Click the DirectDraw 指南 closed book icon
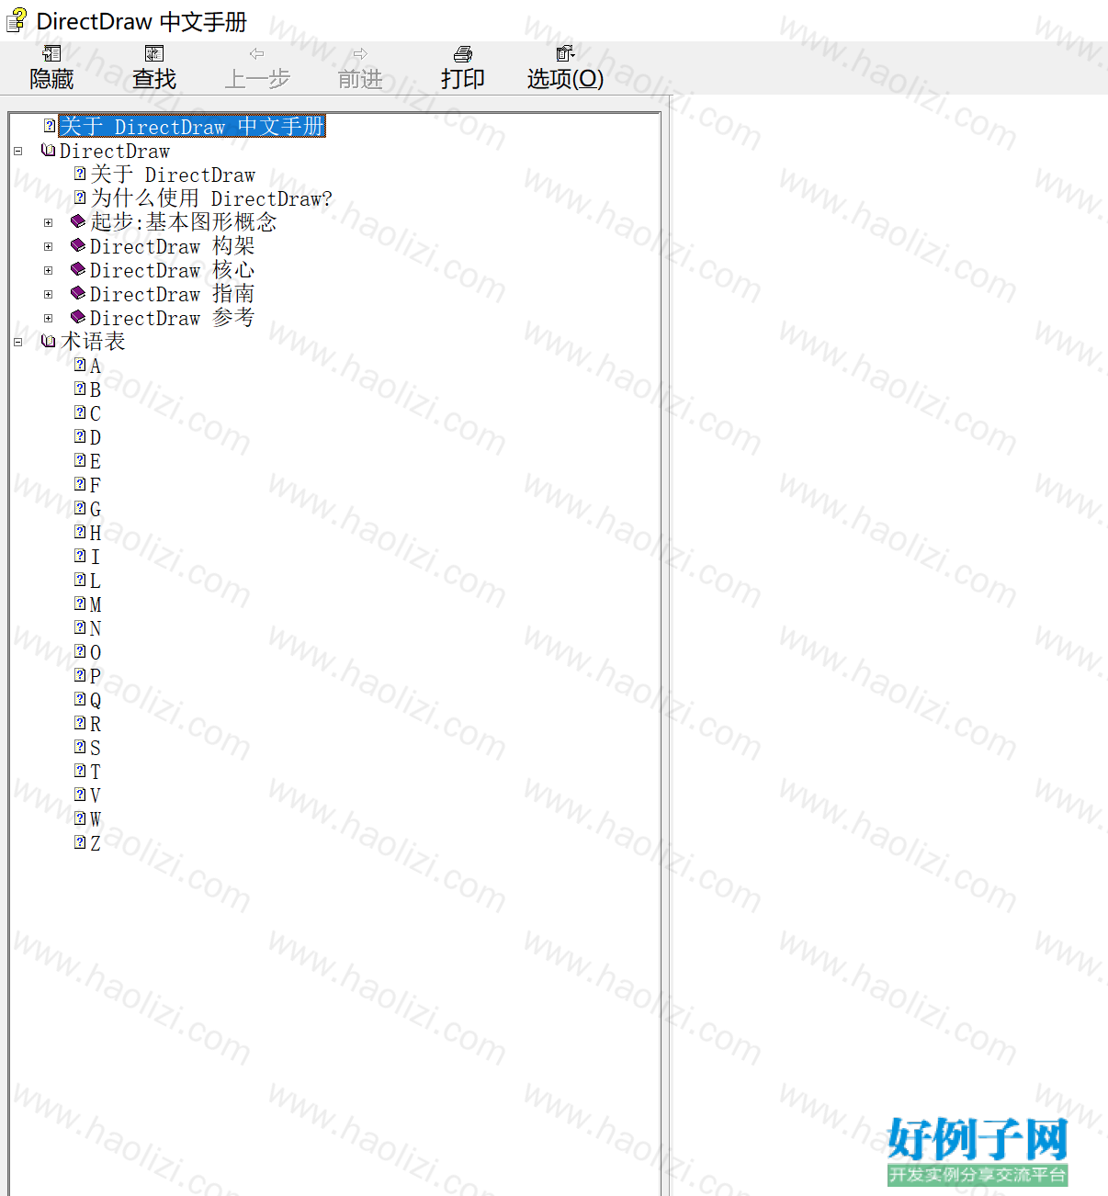This screenshot has width=1108, height=1196. [78, 293]
